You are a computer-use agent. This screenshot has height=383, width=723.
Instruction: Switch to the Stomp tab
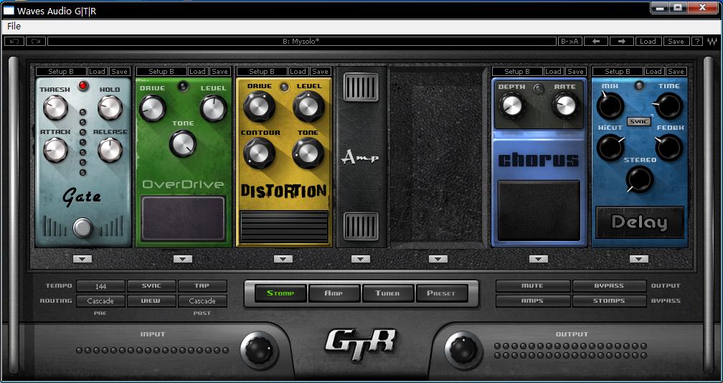(x=280, y=293)
